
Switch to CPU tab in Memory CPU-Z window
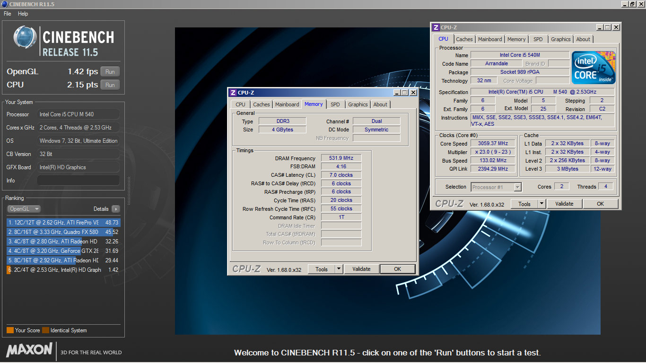click(x=240, y=104)
